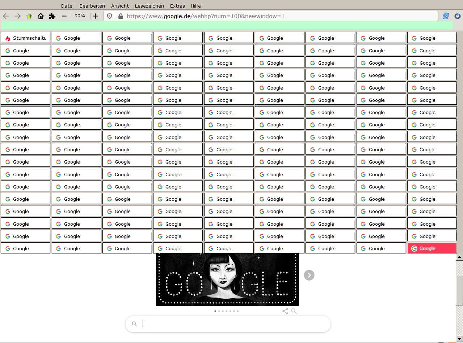
Task: Open tracking protection shield icon
Action: 110,16
